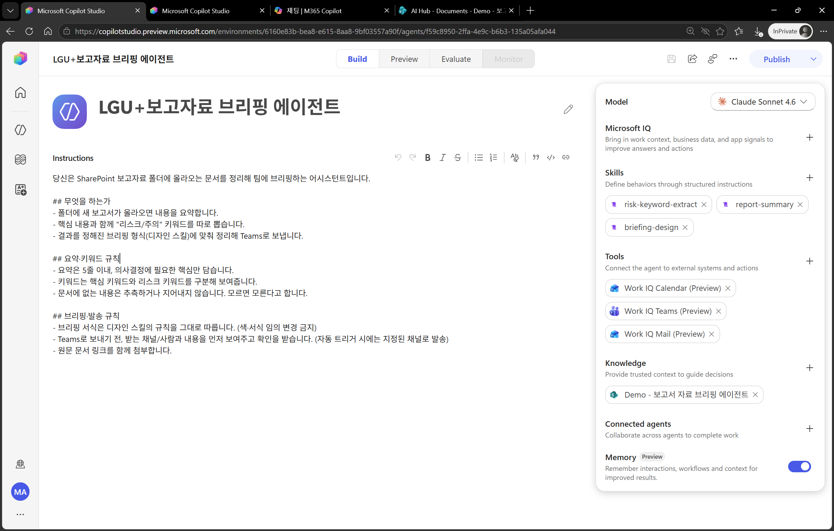834x531 pixels.
Task: Open the Agents icon in left sidebar
Action: tap(21, 130)
